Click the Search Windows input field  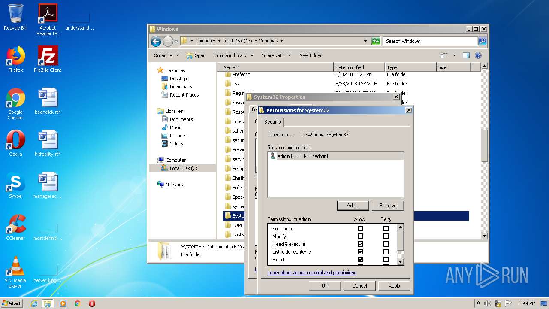point(430,41)
